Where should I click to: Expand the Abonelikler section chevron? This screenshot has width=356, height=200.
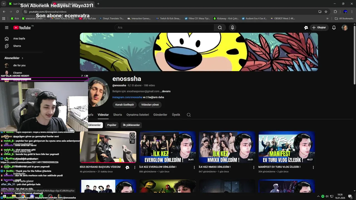pos(22,58)
